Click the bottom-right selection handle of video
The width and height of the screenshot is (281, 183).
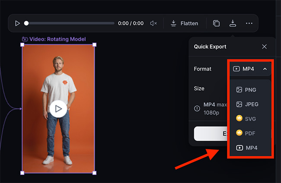click(x=94, y=173)
